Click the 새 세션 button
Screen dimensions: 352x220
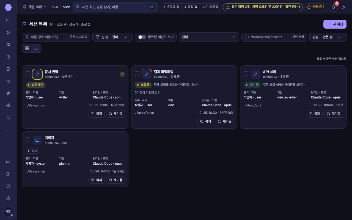tap(335, 24)
